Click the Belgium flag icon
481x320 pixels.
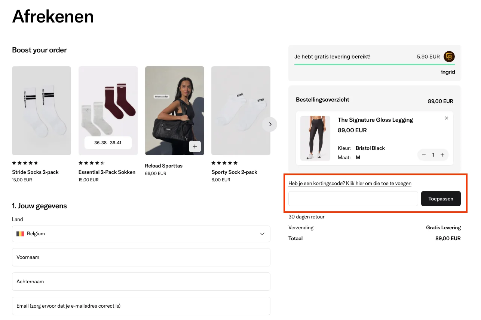pyautogui.click(x=20, y=234)
